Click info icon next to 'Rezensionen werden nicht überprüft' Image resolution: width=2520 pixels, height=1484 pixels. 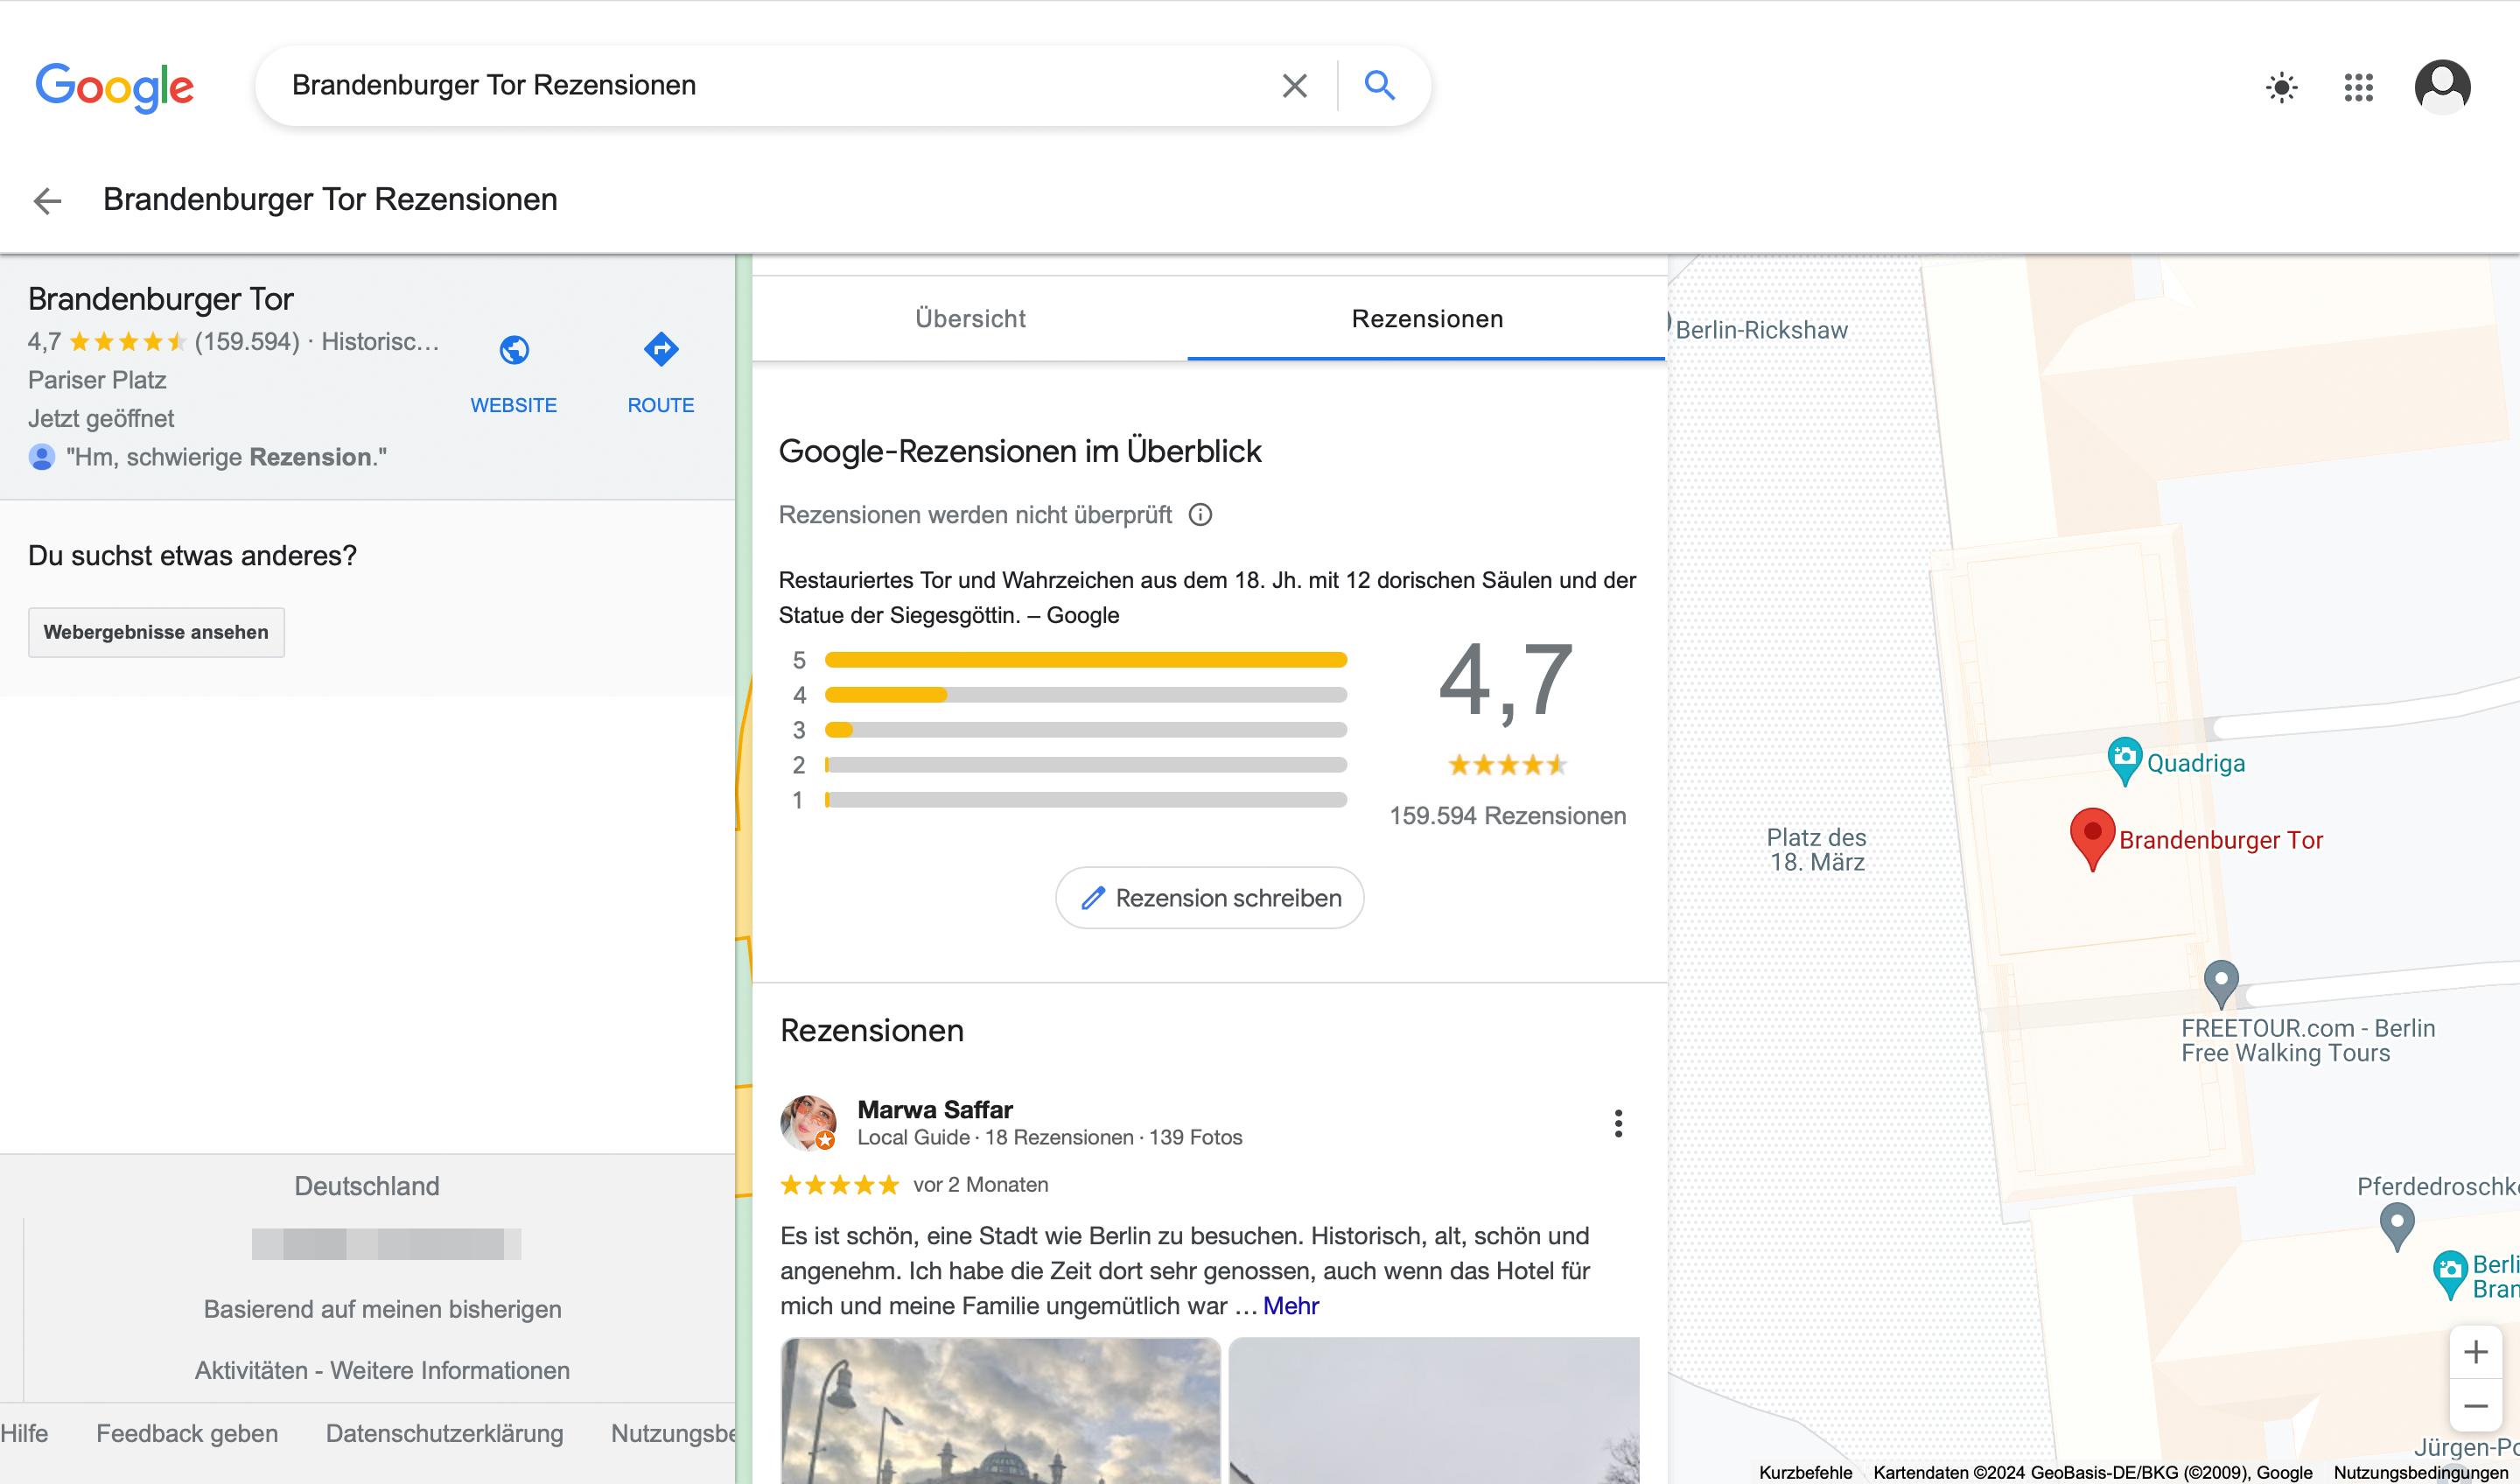(x=1200, y=515)
